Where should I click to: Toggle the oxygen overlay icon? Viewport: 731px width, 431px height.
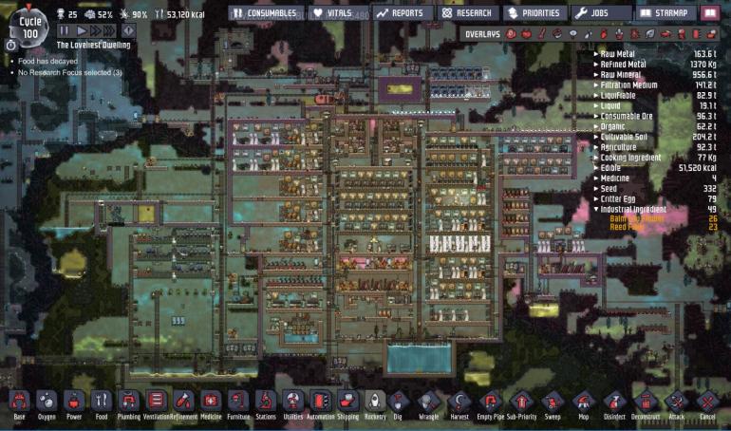pyautogui.click(x=512, y=34)
